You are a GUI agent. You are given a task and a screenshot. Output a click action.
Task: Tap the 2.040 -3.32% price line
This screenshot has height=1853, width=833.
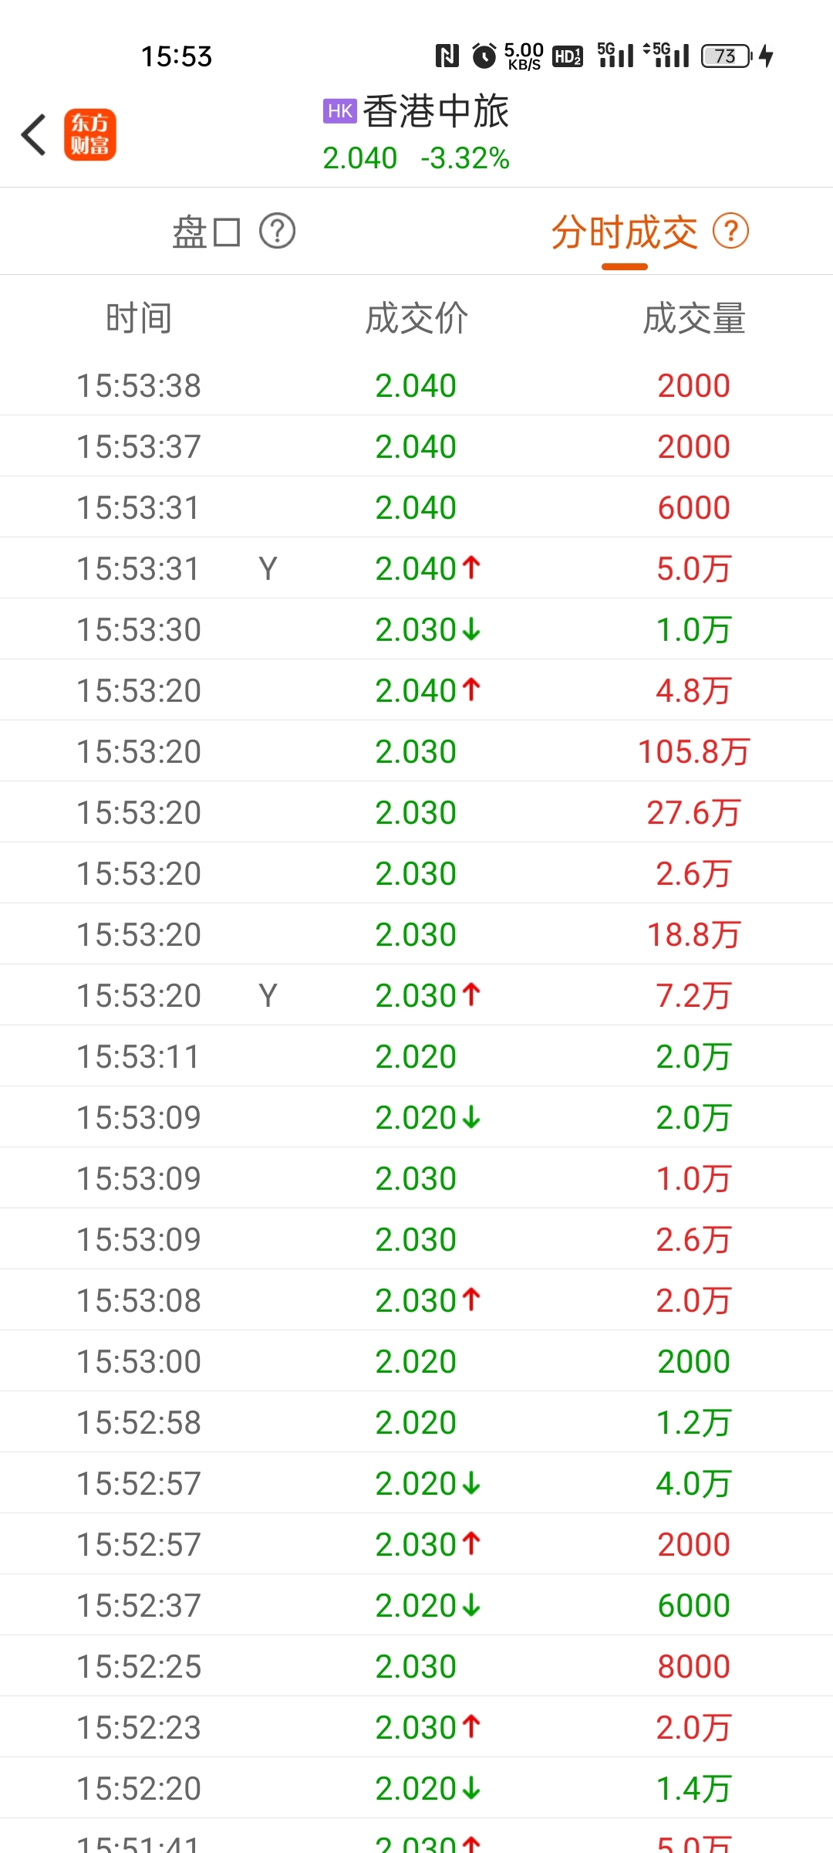[x=416, y=158]
